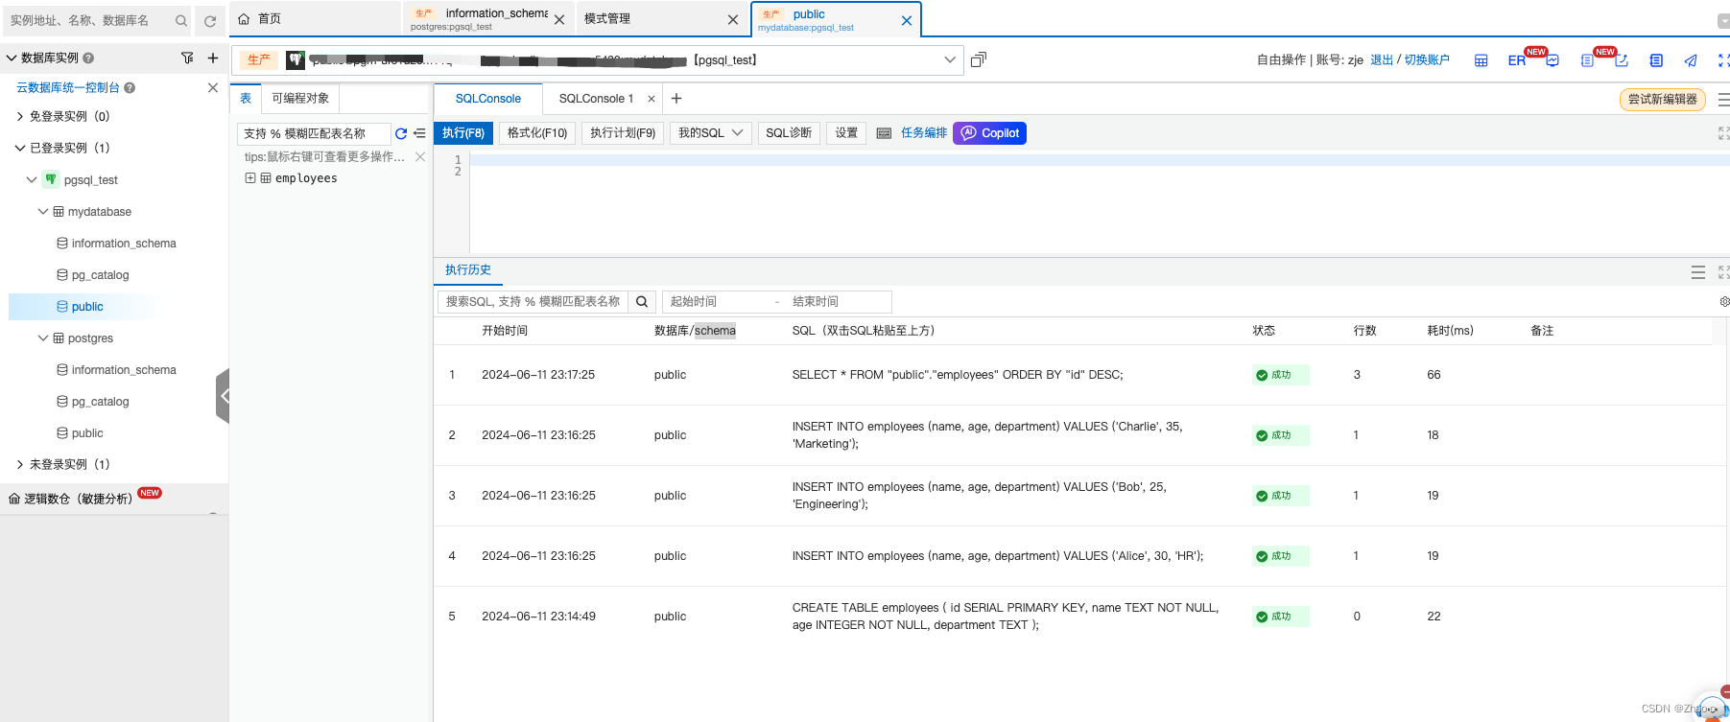The image size is (1730, 722).
Task: Open SQL诊断 diagnostics
Action: coord(789,133)
